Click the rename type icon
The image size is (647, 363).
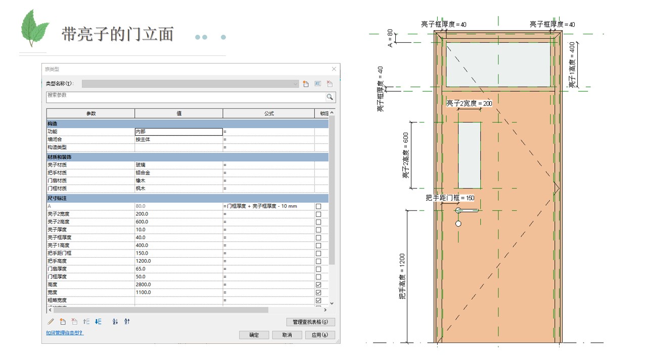coord(318,84)
